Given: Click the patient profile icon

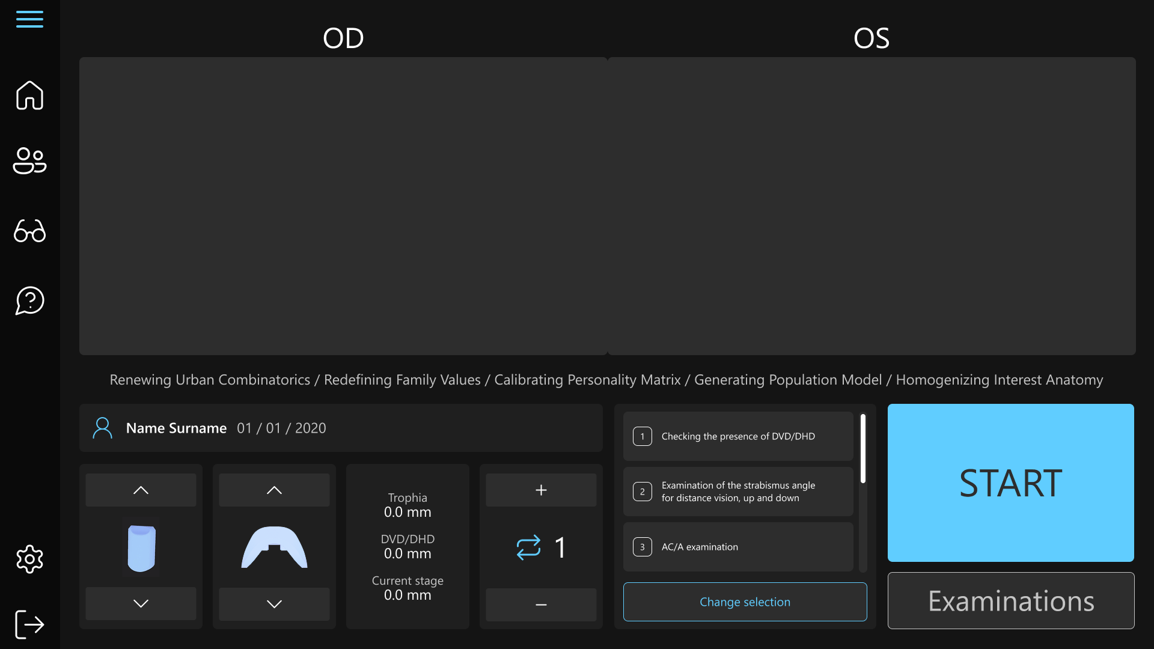Looking at the screenshot, I should tap(102, 428).
